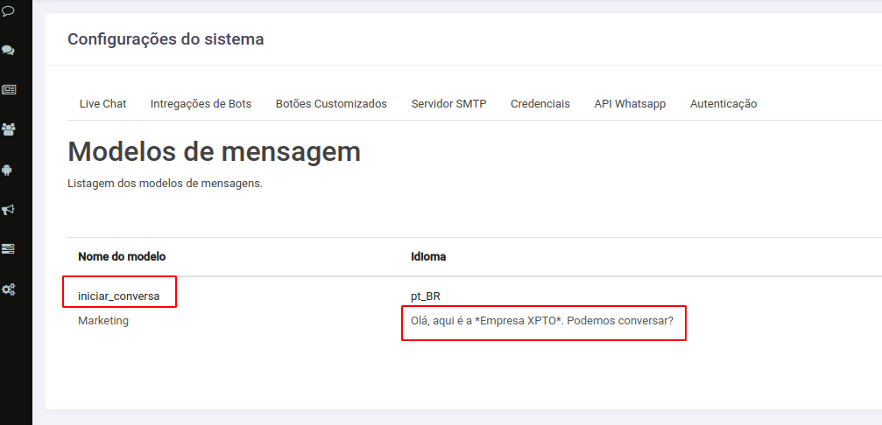Screen dimensions: 882x425
Task: Click the newspaper icon in sidebar
Action: [9, 90]
